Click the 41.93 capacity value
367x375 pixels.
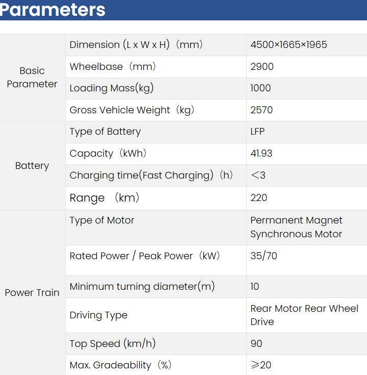[261, 154]
